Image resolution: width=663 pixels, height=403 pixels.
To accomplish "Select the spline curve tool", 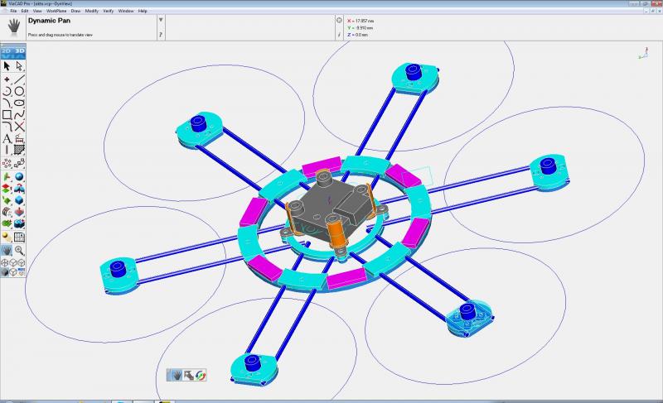I will (19, 115).
